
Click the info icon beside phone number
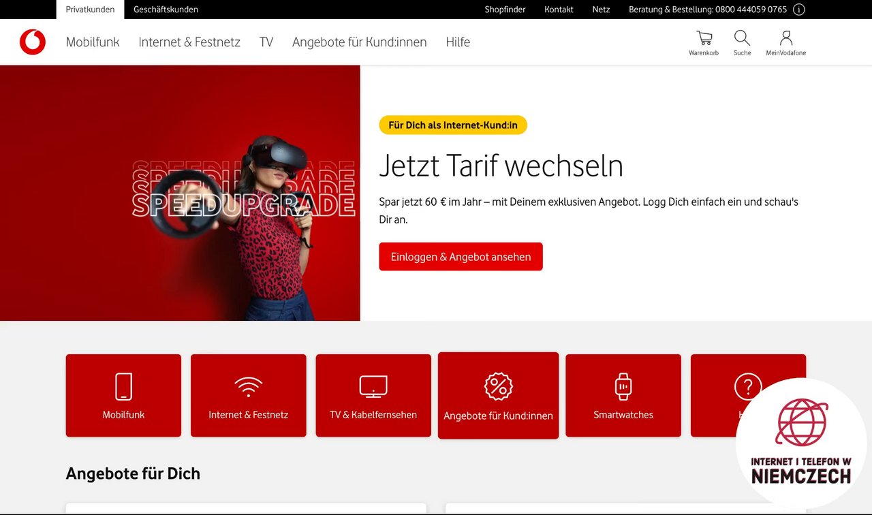(x=799, y=10)
